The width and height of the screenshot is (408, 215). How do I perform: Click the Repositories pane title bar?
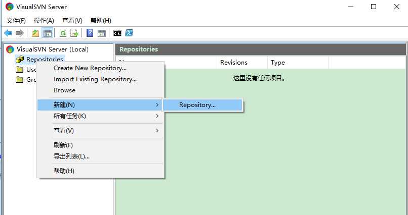(261, 49)
